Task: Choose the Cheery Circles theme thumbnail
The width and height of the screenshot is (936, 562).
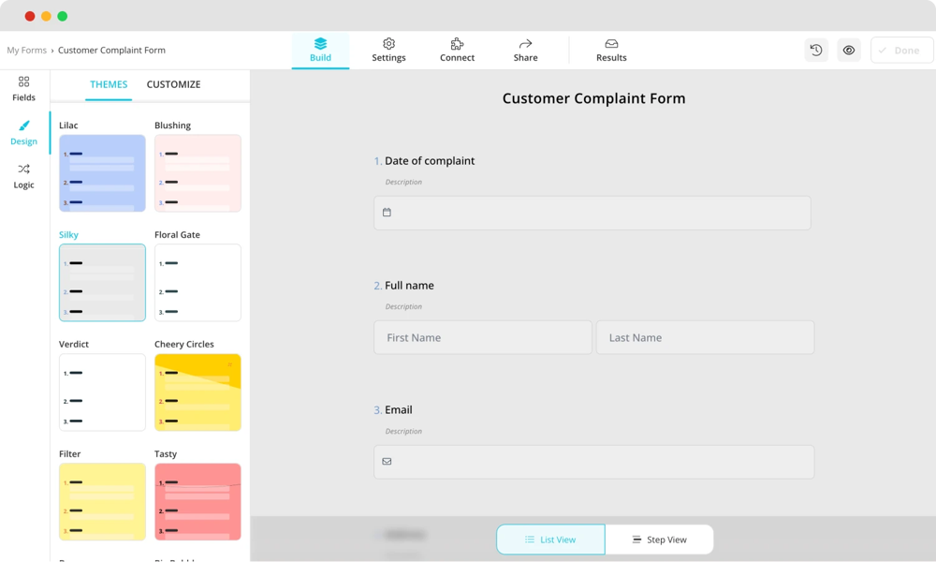Action: pyautogui.click(x=197, y=392)
